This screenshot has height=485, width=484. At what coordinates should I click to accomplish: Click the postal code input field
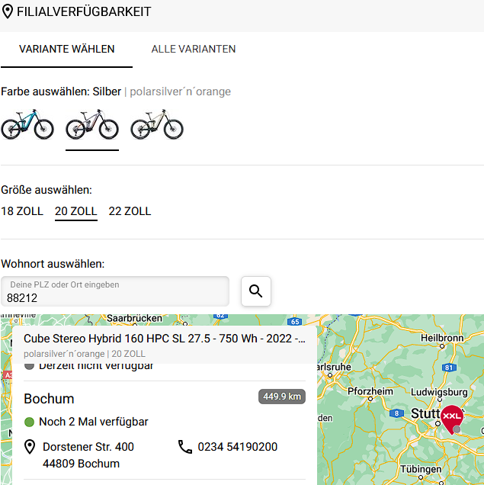114,292
